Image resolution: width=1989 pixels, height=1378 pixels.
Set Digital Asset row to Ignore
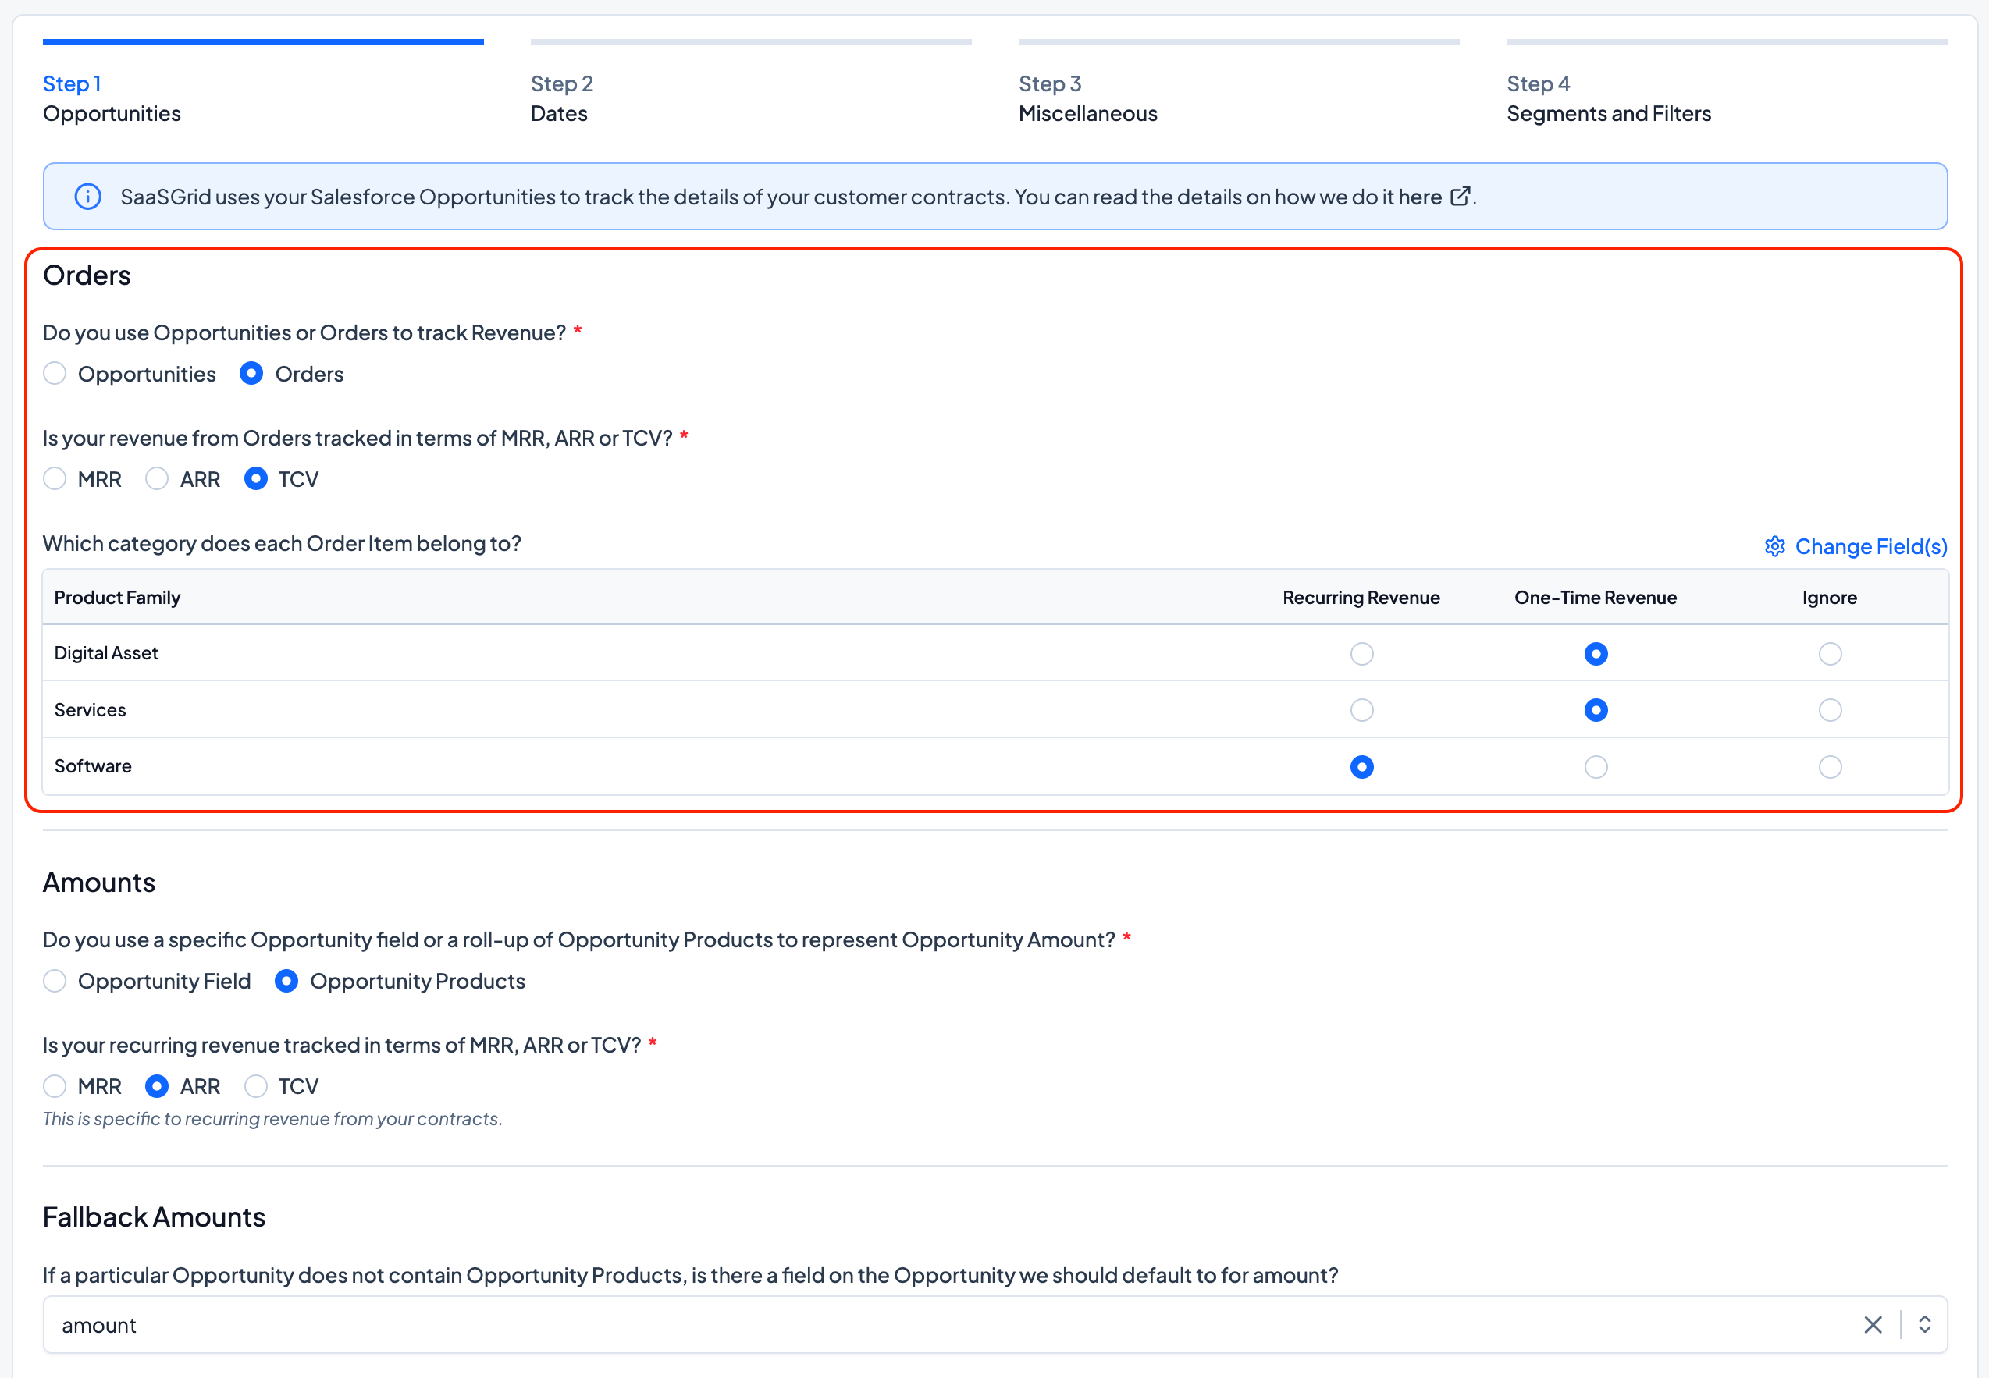(1829, 655)
